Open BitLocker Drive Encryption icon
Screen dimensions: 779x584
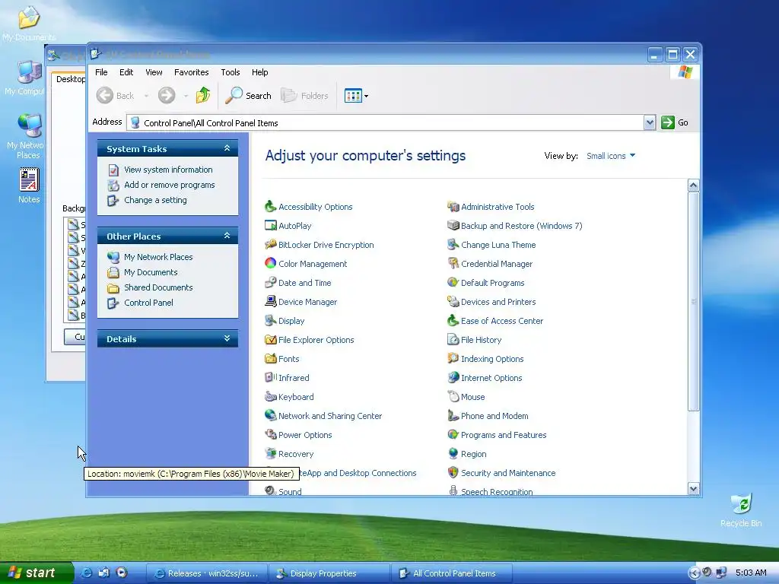(270, 244)
